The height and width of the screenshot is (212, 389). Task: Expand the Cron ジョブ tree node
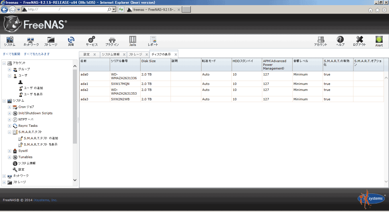pyautogui.click(x=9, y=107)
